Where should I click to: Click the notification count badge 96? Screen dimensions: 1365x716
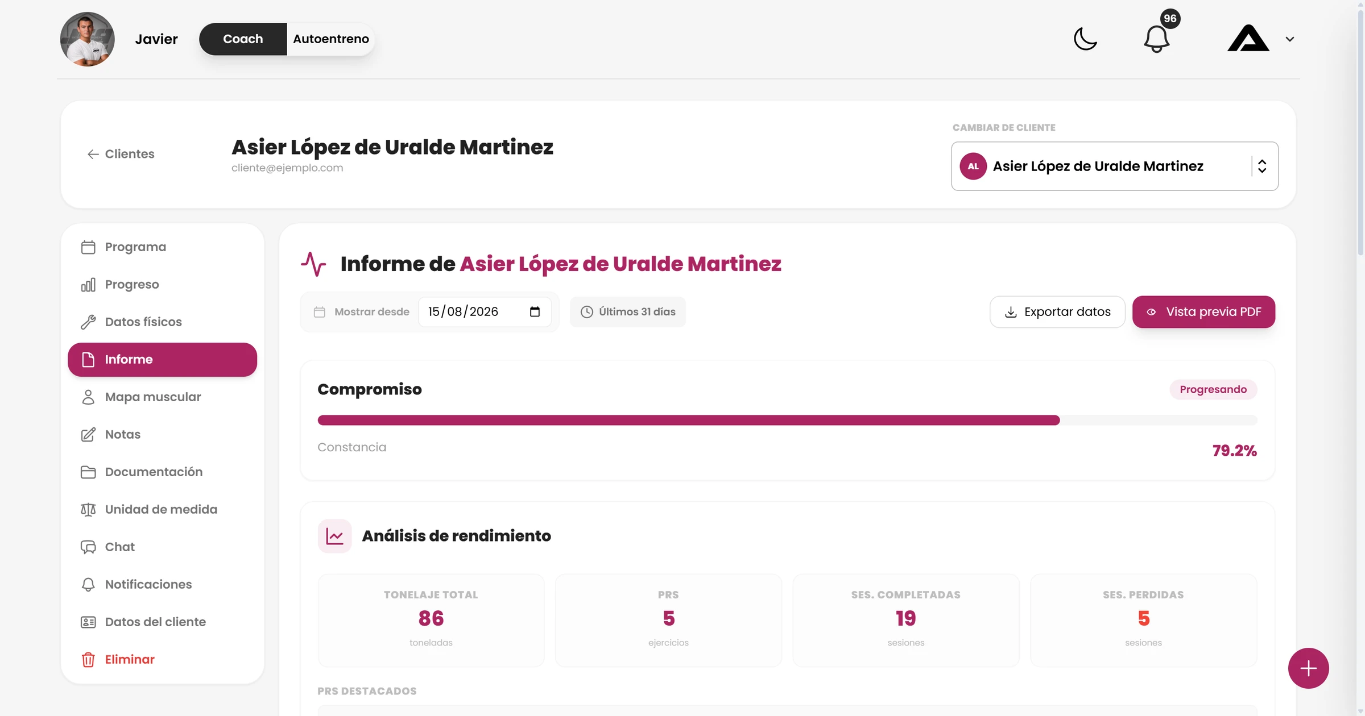[x=1170, y=19]
